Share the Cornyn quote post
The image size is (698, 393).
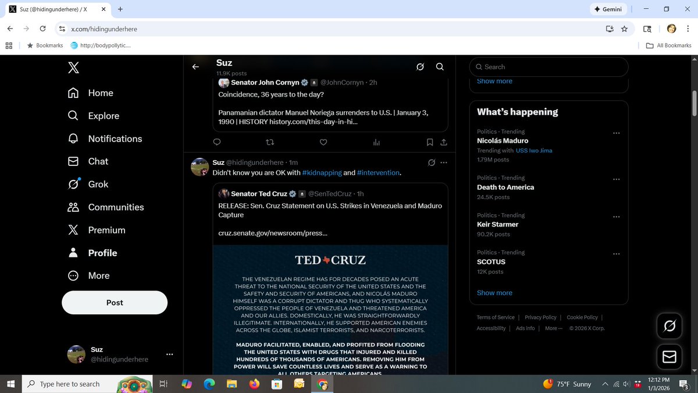point(444,142)
